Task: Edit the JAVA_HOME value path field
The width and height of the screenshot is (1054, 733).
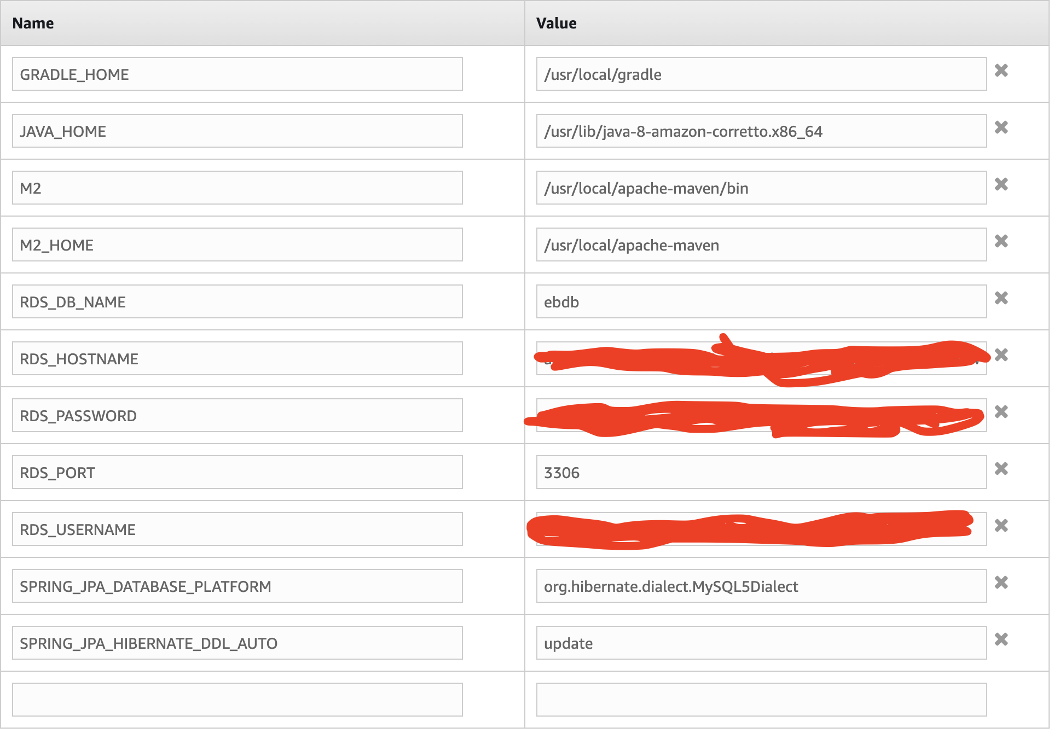Action: pyautogui.click(x=761, y=131)
